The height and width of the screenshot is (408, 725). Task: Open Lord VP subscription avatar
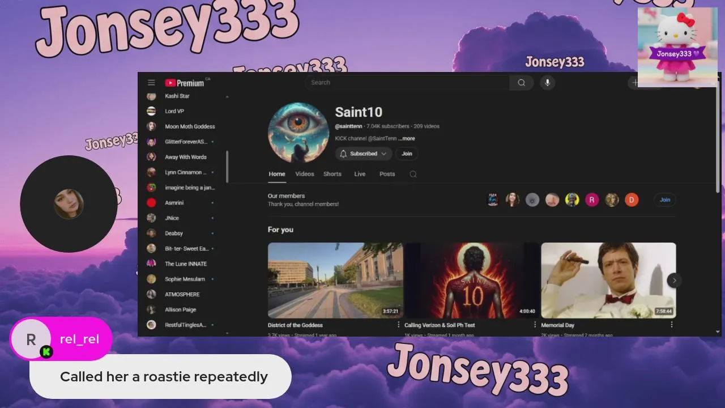151,111
